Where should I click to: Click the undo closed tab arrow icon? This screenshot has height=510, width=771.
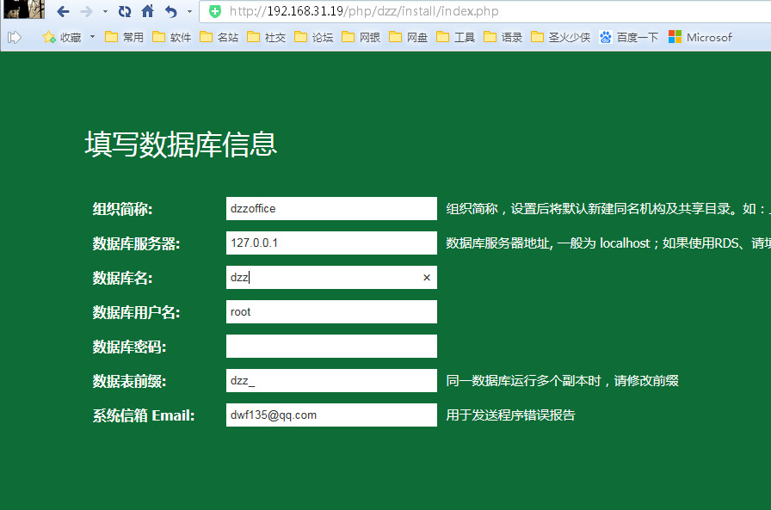[171, 12]
